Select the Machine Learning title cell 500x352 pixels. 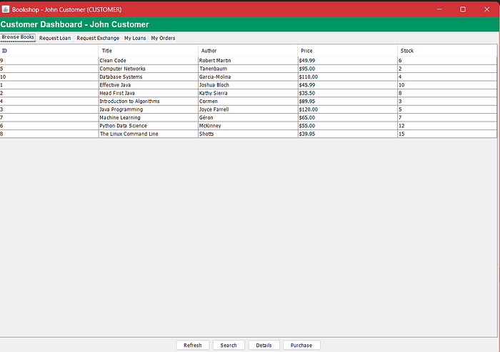click(149, 117)
